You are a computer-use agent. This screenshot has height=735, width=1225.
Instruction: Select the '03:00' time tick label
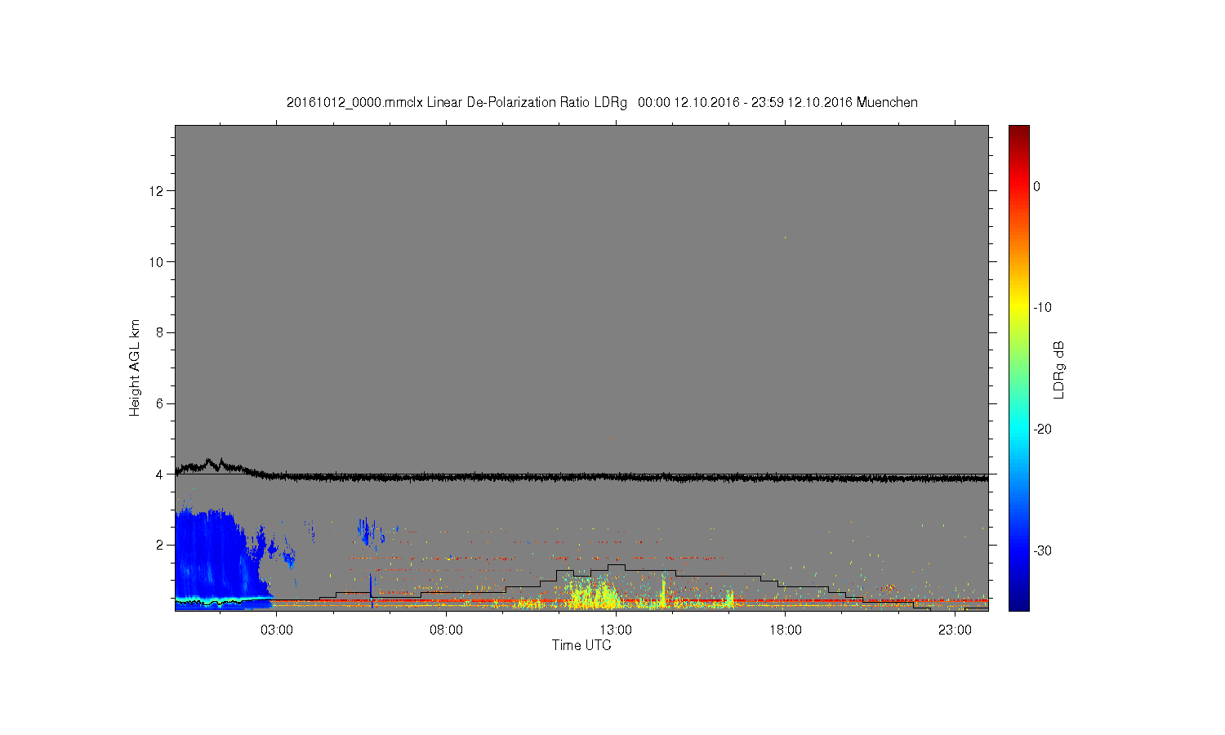(277, 630)
